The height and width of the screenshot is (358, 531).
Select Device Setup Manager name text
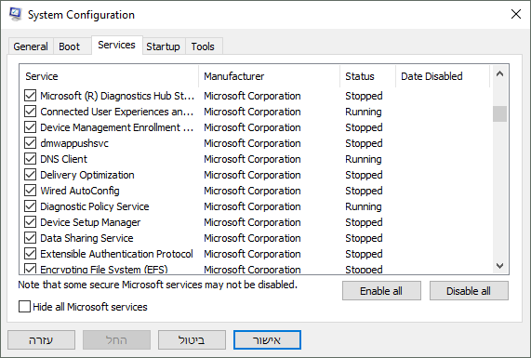[90, 222]
